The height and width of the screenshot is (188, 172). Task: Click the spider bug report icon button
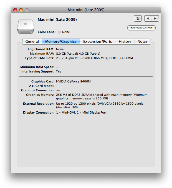coord(138,18)
